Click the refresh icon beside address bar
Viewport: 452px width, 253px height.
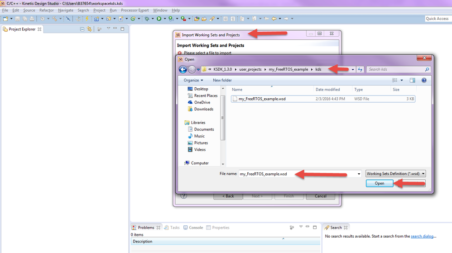(x=360, y=69)
